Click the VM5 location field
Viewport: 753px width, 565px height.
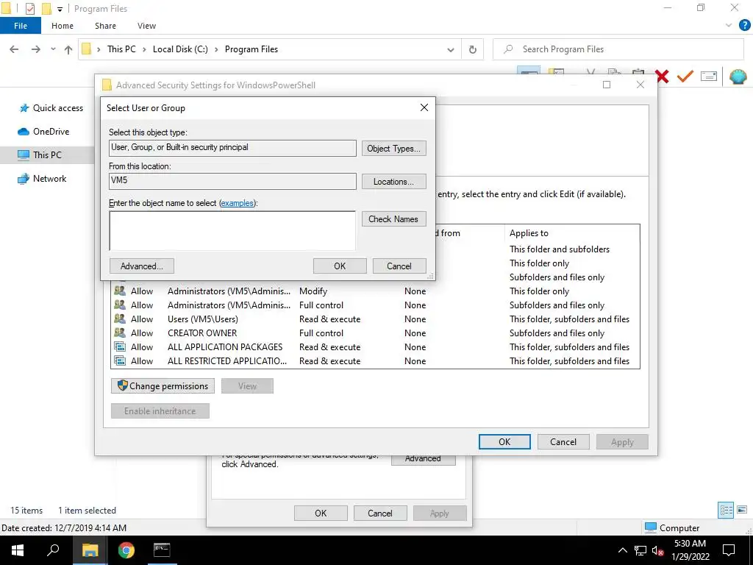coord(232,181)
